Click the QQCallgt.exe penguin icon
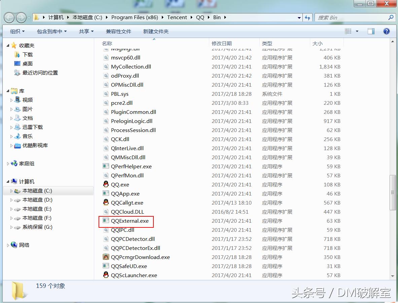The image size is (398, 303). tap(106, 203)
